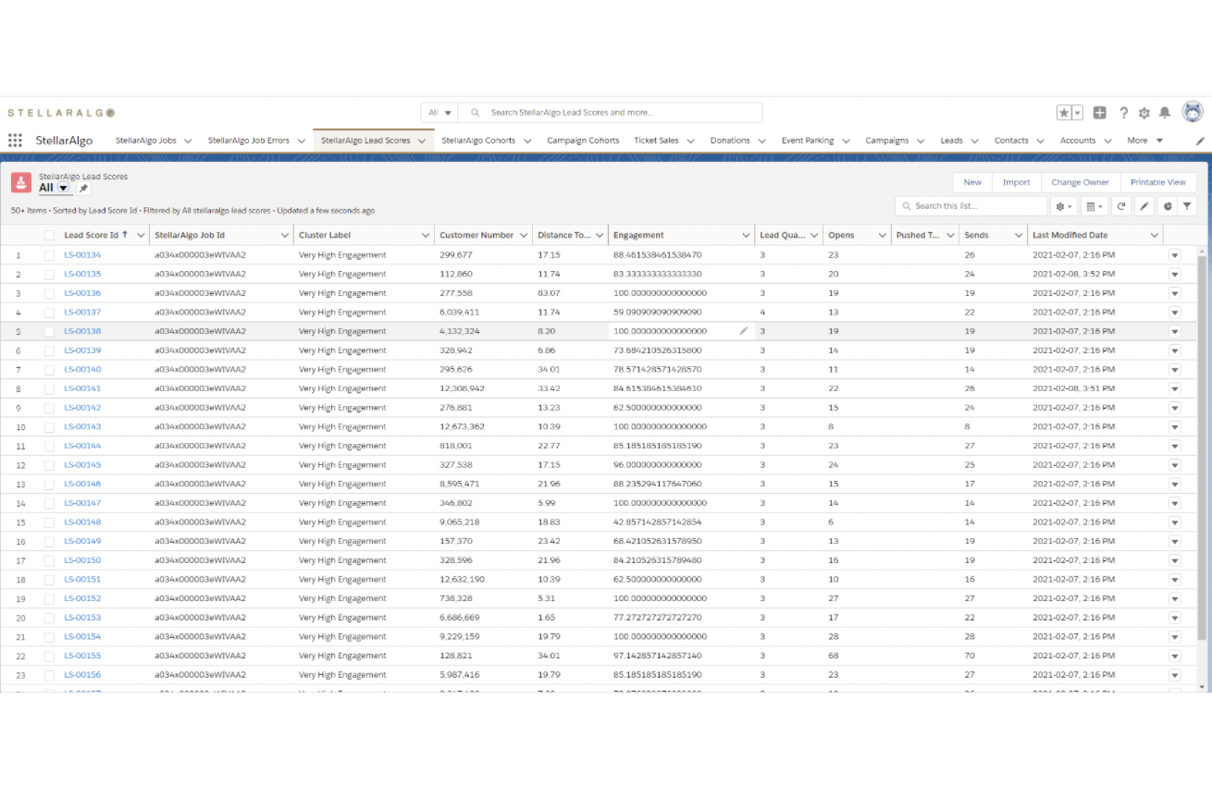1212x786 pixels.
Task: Click the Search this list field
Action: (x=971, y=206)
